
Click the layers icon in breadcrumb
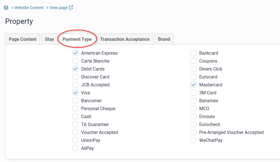pyautogui.click(x=6, y=8)
